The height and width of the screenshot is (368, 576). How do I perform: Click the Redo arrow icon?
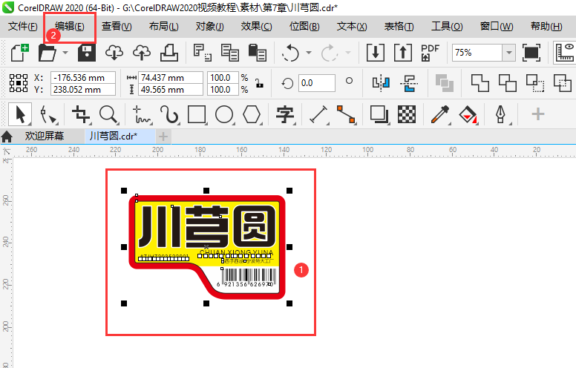point(330,53)
